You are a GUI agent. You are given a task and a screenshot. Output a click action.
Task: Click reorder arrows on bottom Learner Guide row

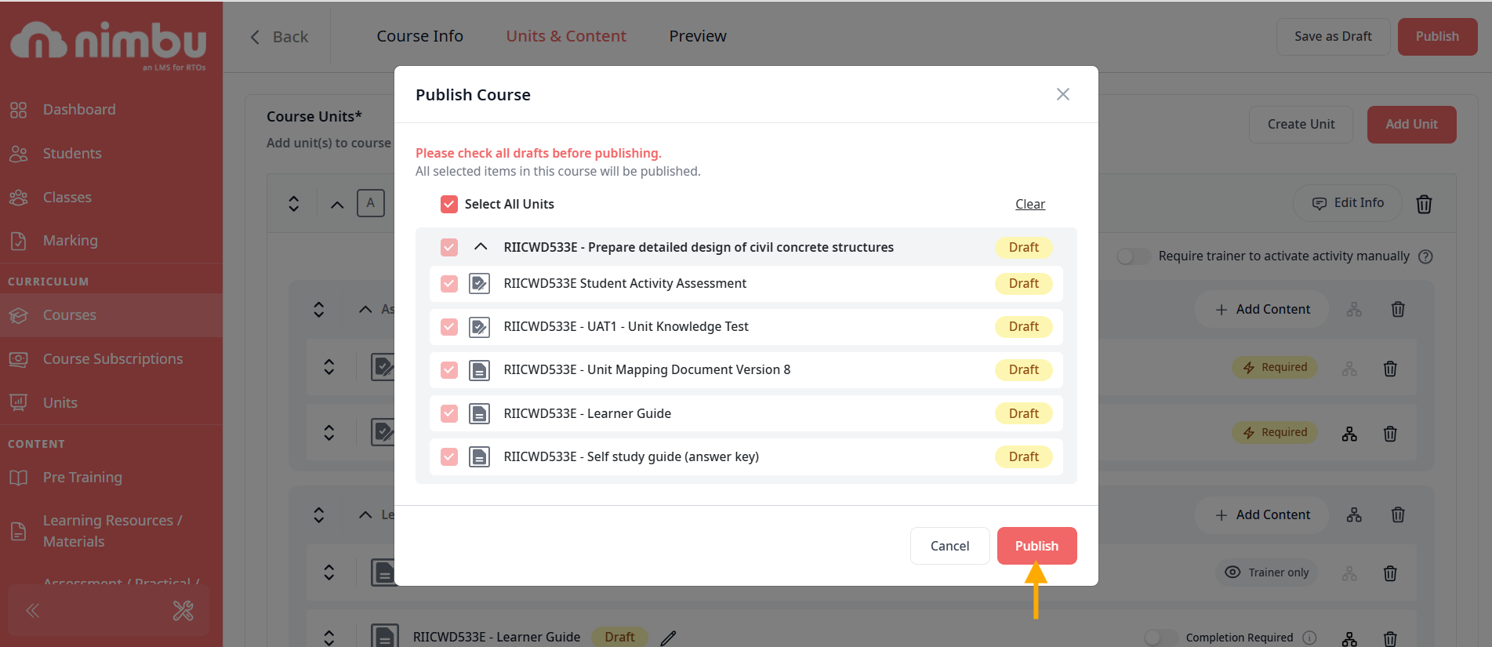point(329,638)
